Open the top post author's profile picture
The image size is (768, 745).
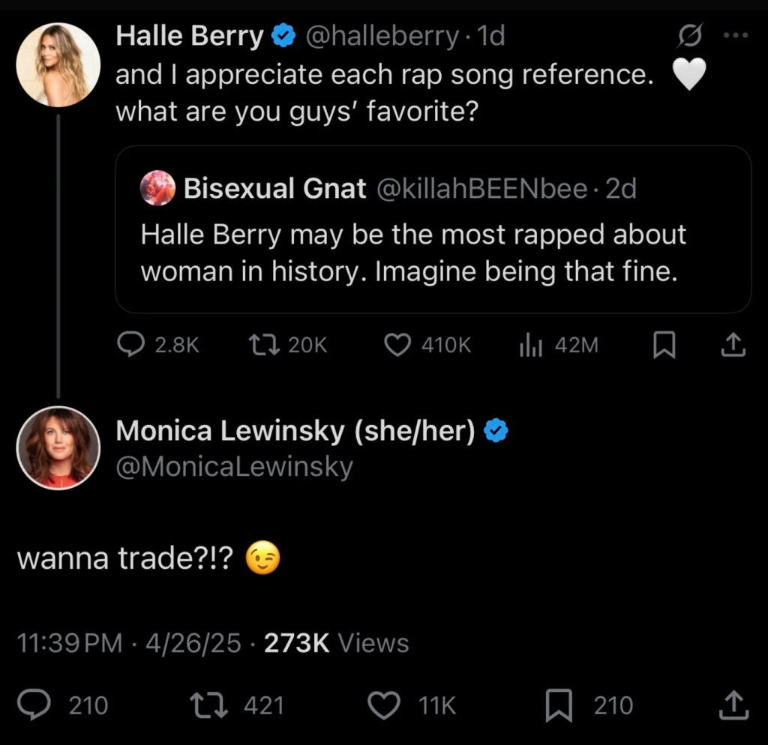[58, 64]
